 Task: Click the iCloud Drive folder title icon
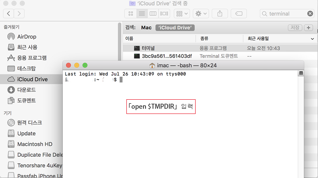click(x=132, y=3)
